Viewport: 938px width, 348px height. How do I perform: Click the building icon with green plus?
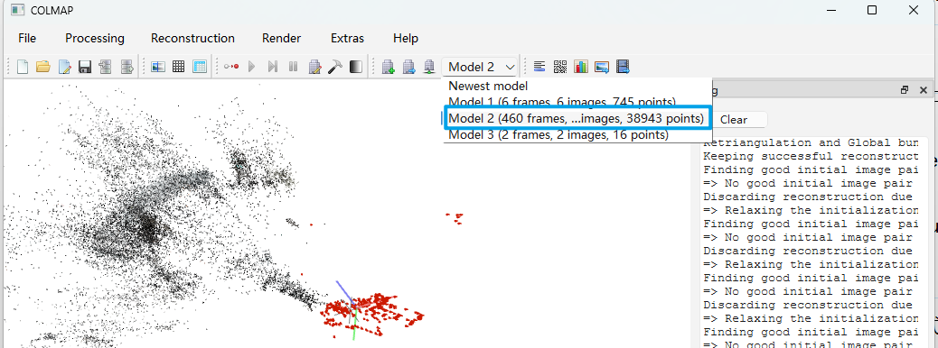[389, 66]
